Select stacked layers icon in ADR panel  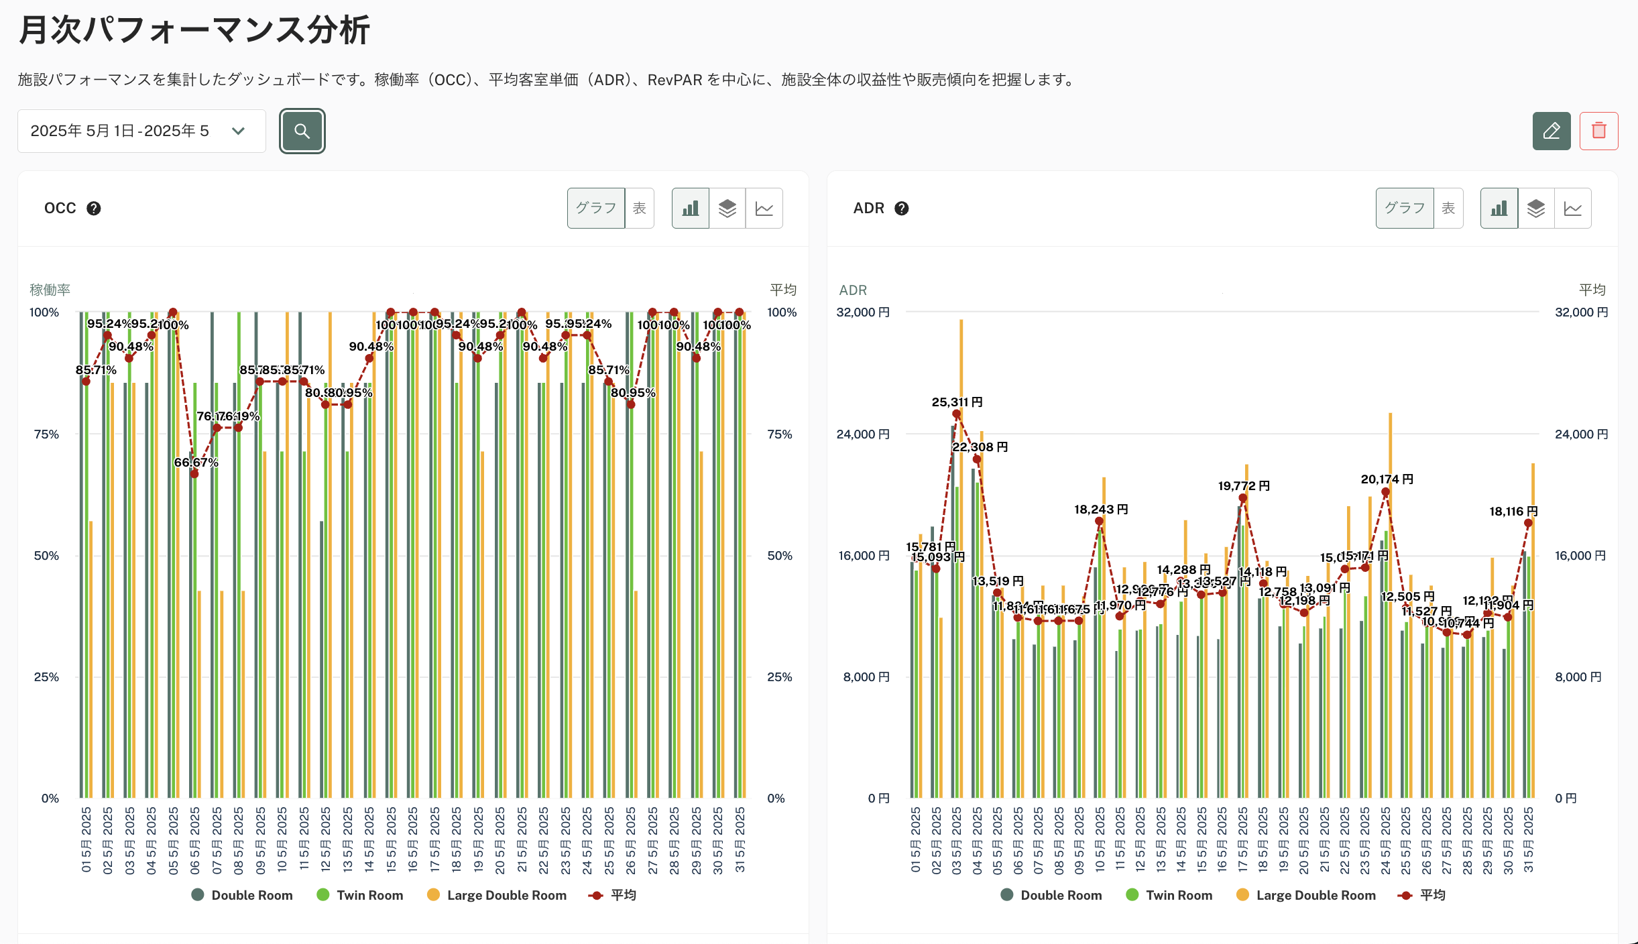[x=1535, y=209]
